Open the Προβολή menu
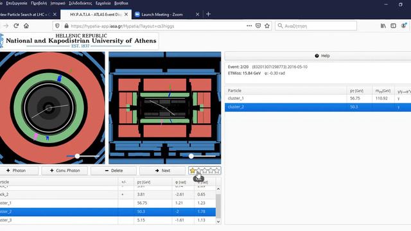 click(x=39, y=3)
